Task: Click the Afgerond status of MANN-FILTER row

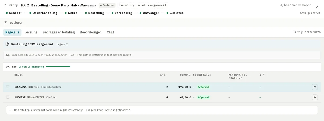Action: [203, 97]
